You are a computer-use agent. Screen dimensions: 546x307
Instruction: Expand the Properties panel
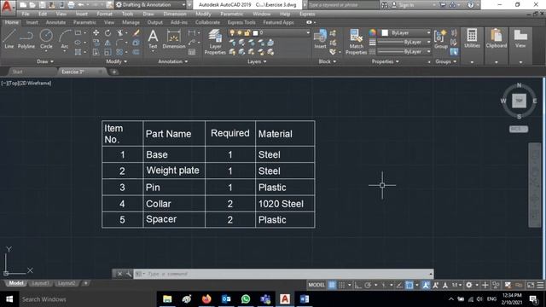point(385,61)
